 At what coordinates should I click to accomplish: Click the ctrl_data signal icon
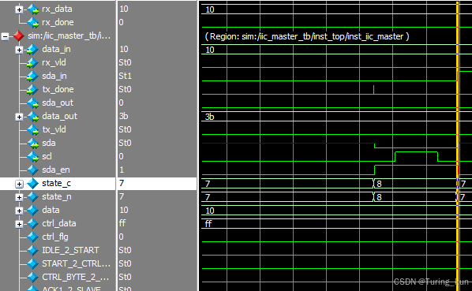coord(33,224)
